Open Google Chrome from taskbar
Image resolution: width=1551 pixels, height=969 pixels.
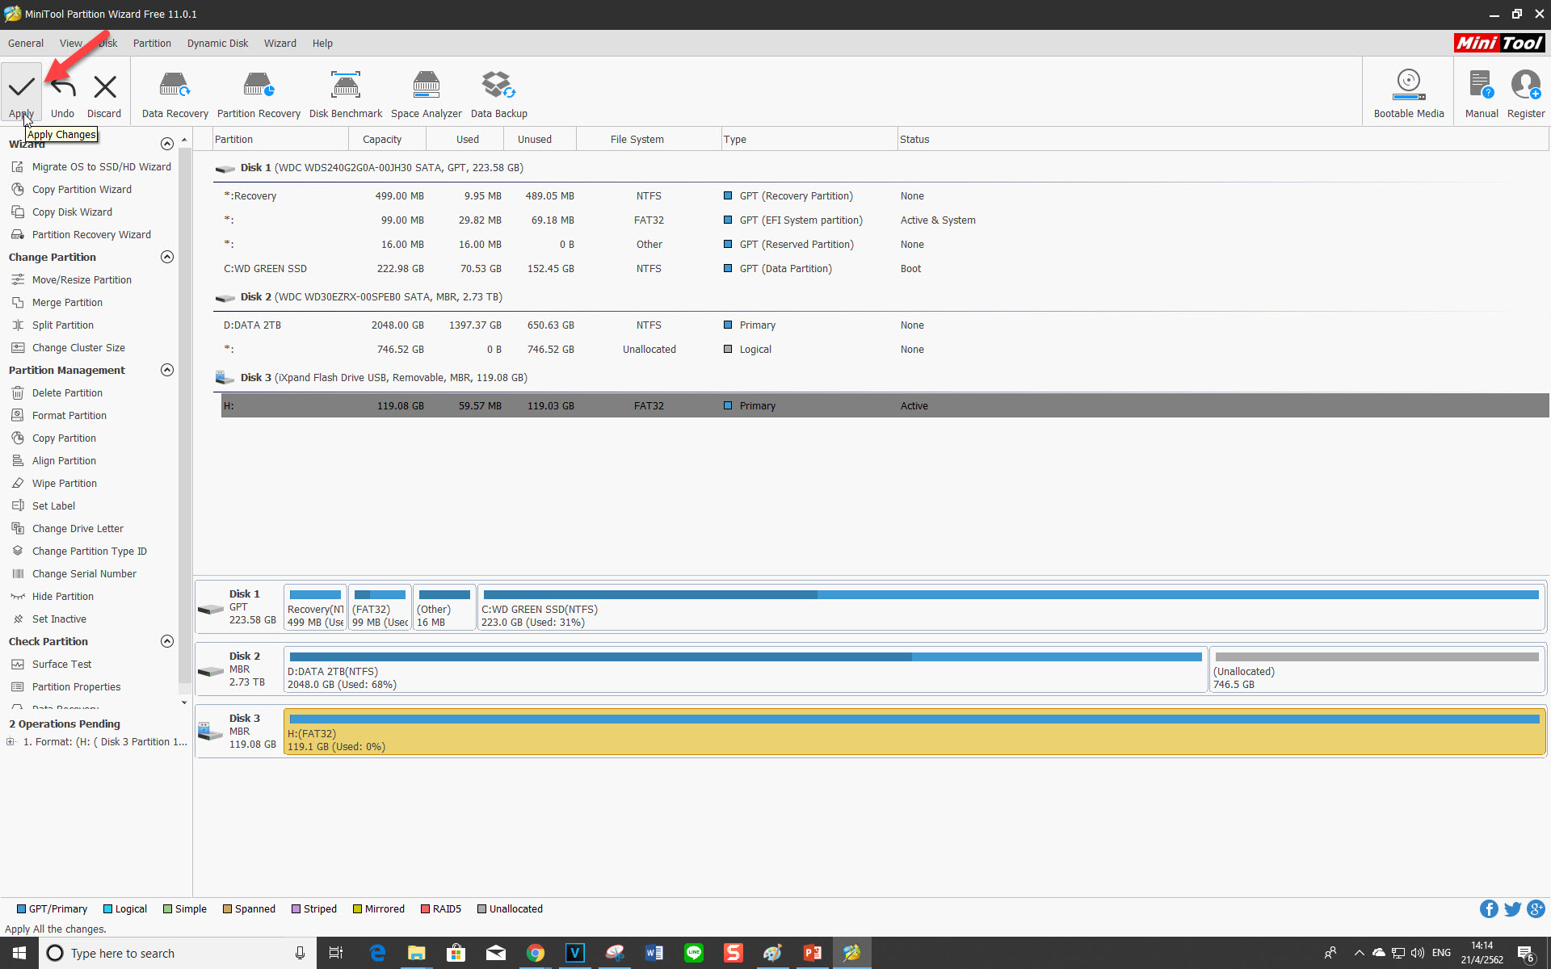point(535,953)
